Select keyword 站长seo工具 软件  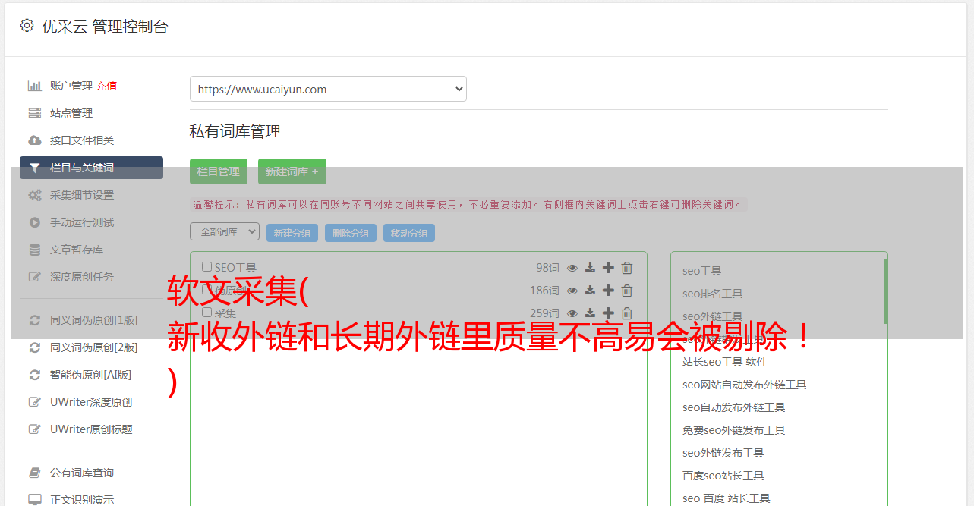point(725,362)
